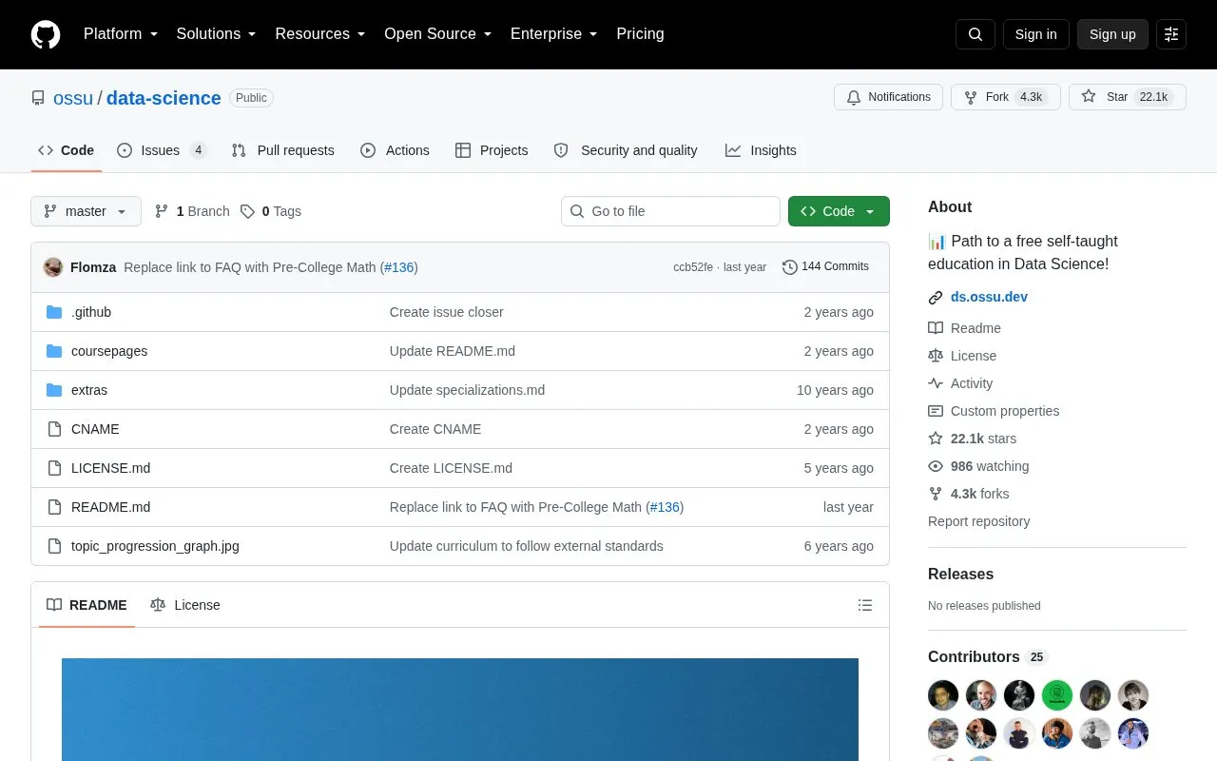This screenshot has width=1217, height=761.
Task: Click Report repository link
Action: coord(978,521)
